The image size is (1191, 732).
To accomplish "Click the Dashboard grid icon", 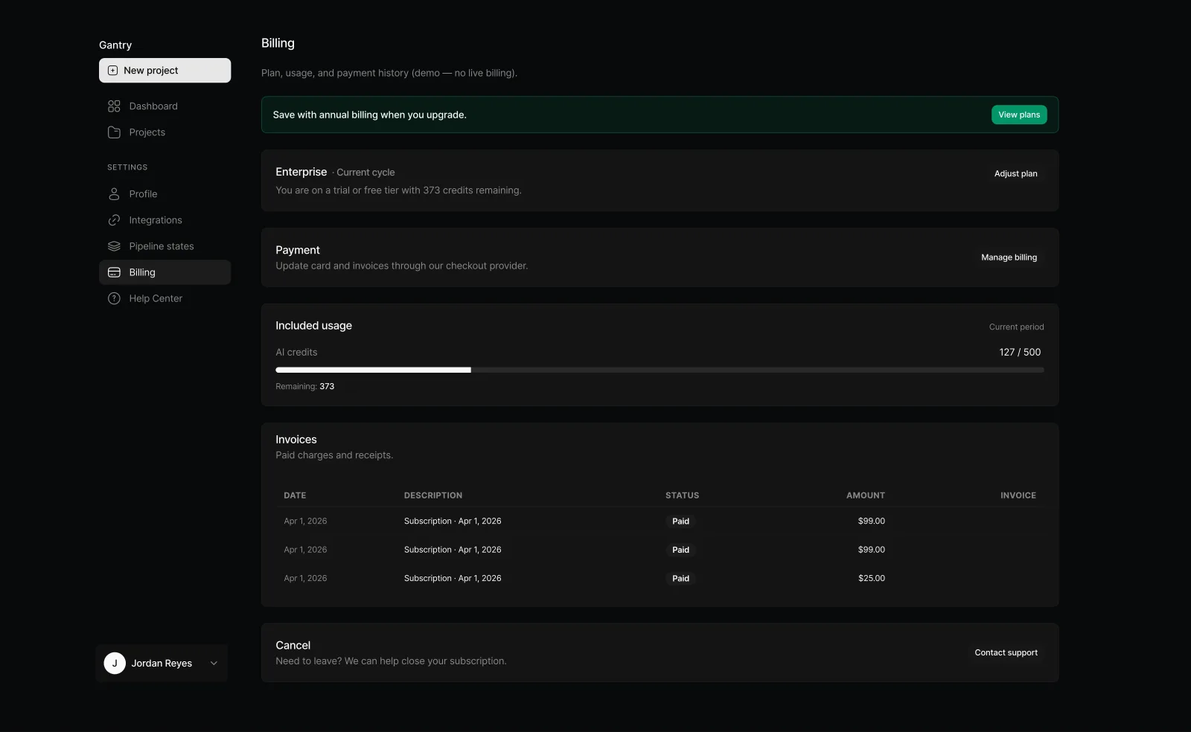I will [114, 106].
